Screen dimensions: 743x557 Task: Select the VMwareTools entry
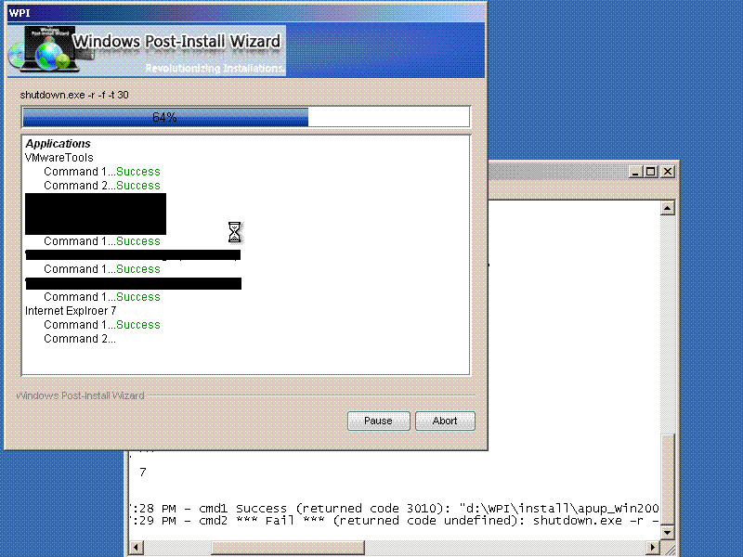(59, 157)
